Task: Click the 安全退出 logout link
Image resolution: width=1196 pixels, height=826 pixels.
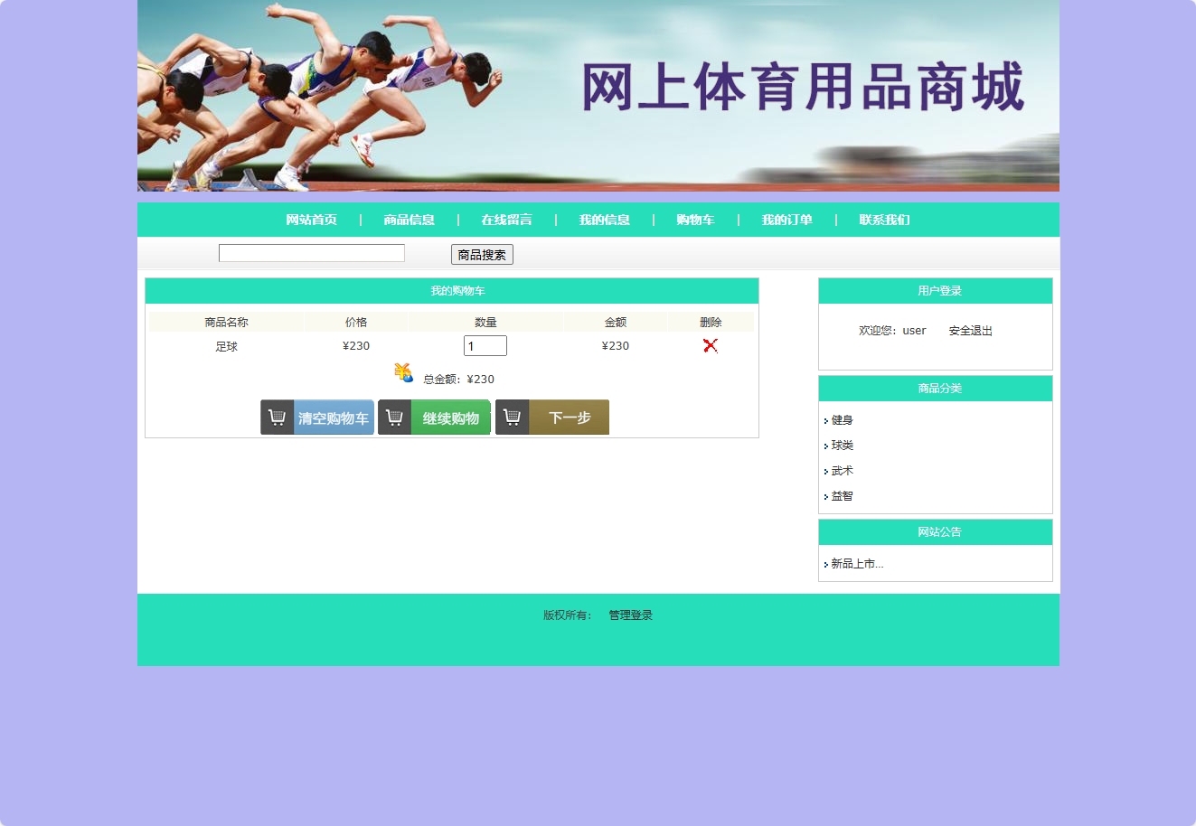Action: (x=969, y=330)
